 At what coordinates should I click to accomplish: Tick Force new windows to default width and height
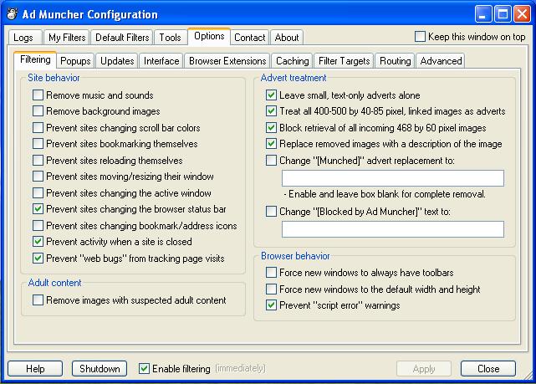(272, 289)
